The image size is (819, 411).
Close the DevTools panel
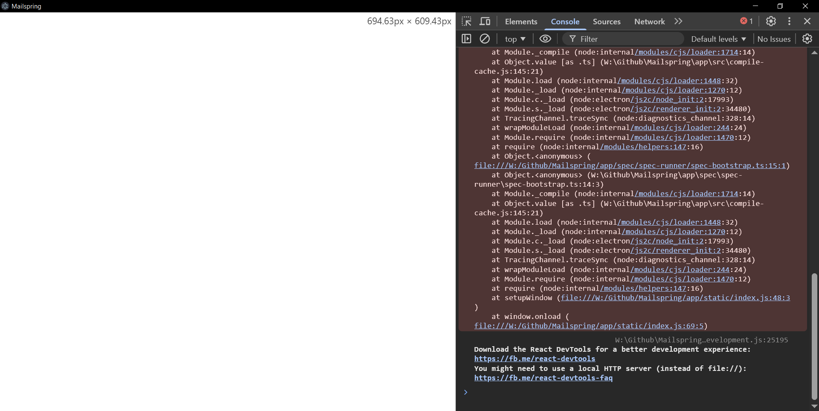[807, 21]
